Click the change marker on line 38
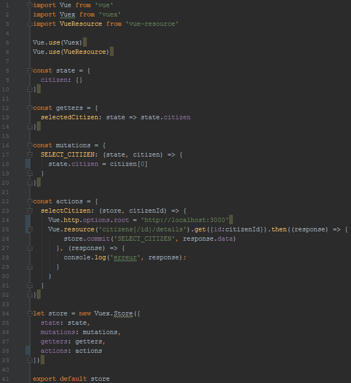 pos(27,351)
